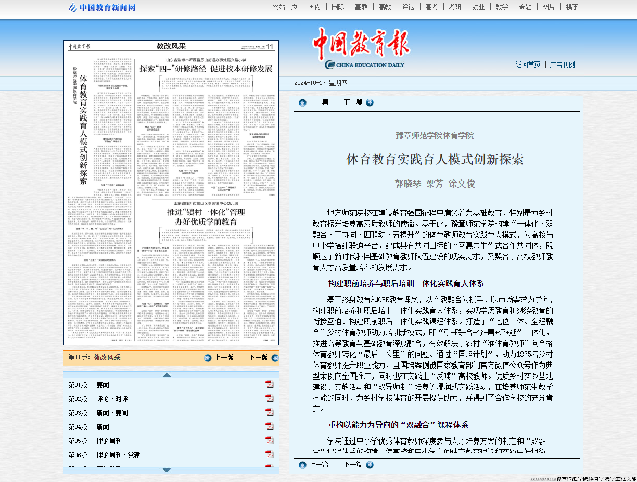Click the 下一版 next page arrow icon

pyautogui.click(x=275, y=358)
